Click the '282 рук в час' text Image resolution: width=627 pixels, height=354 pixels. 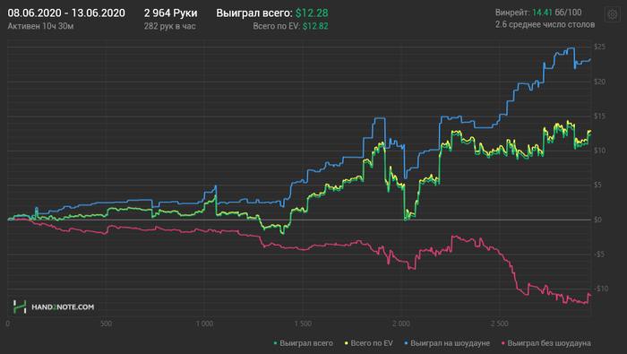tap(170, 26)
